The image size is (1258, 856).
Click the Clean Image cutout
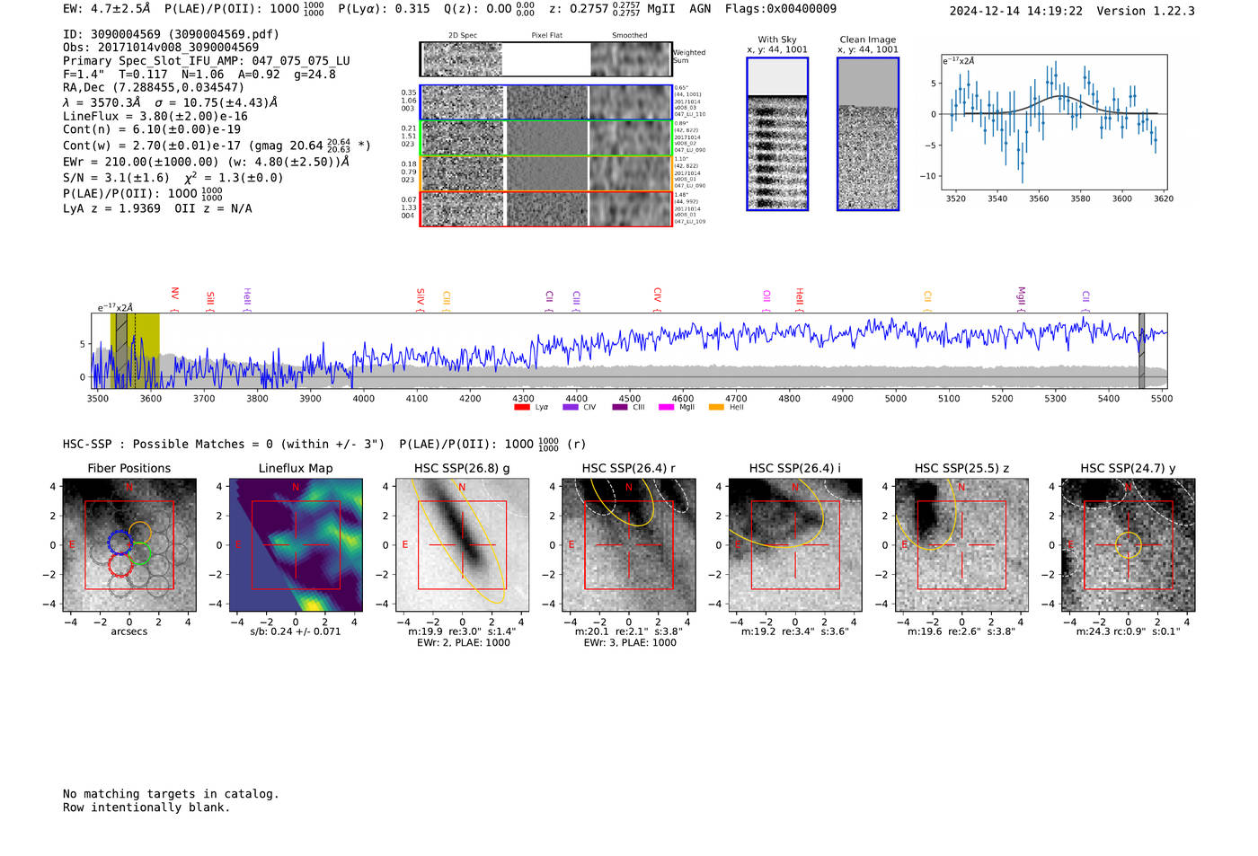(x=868, y=134)
